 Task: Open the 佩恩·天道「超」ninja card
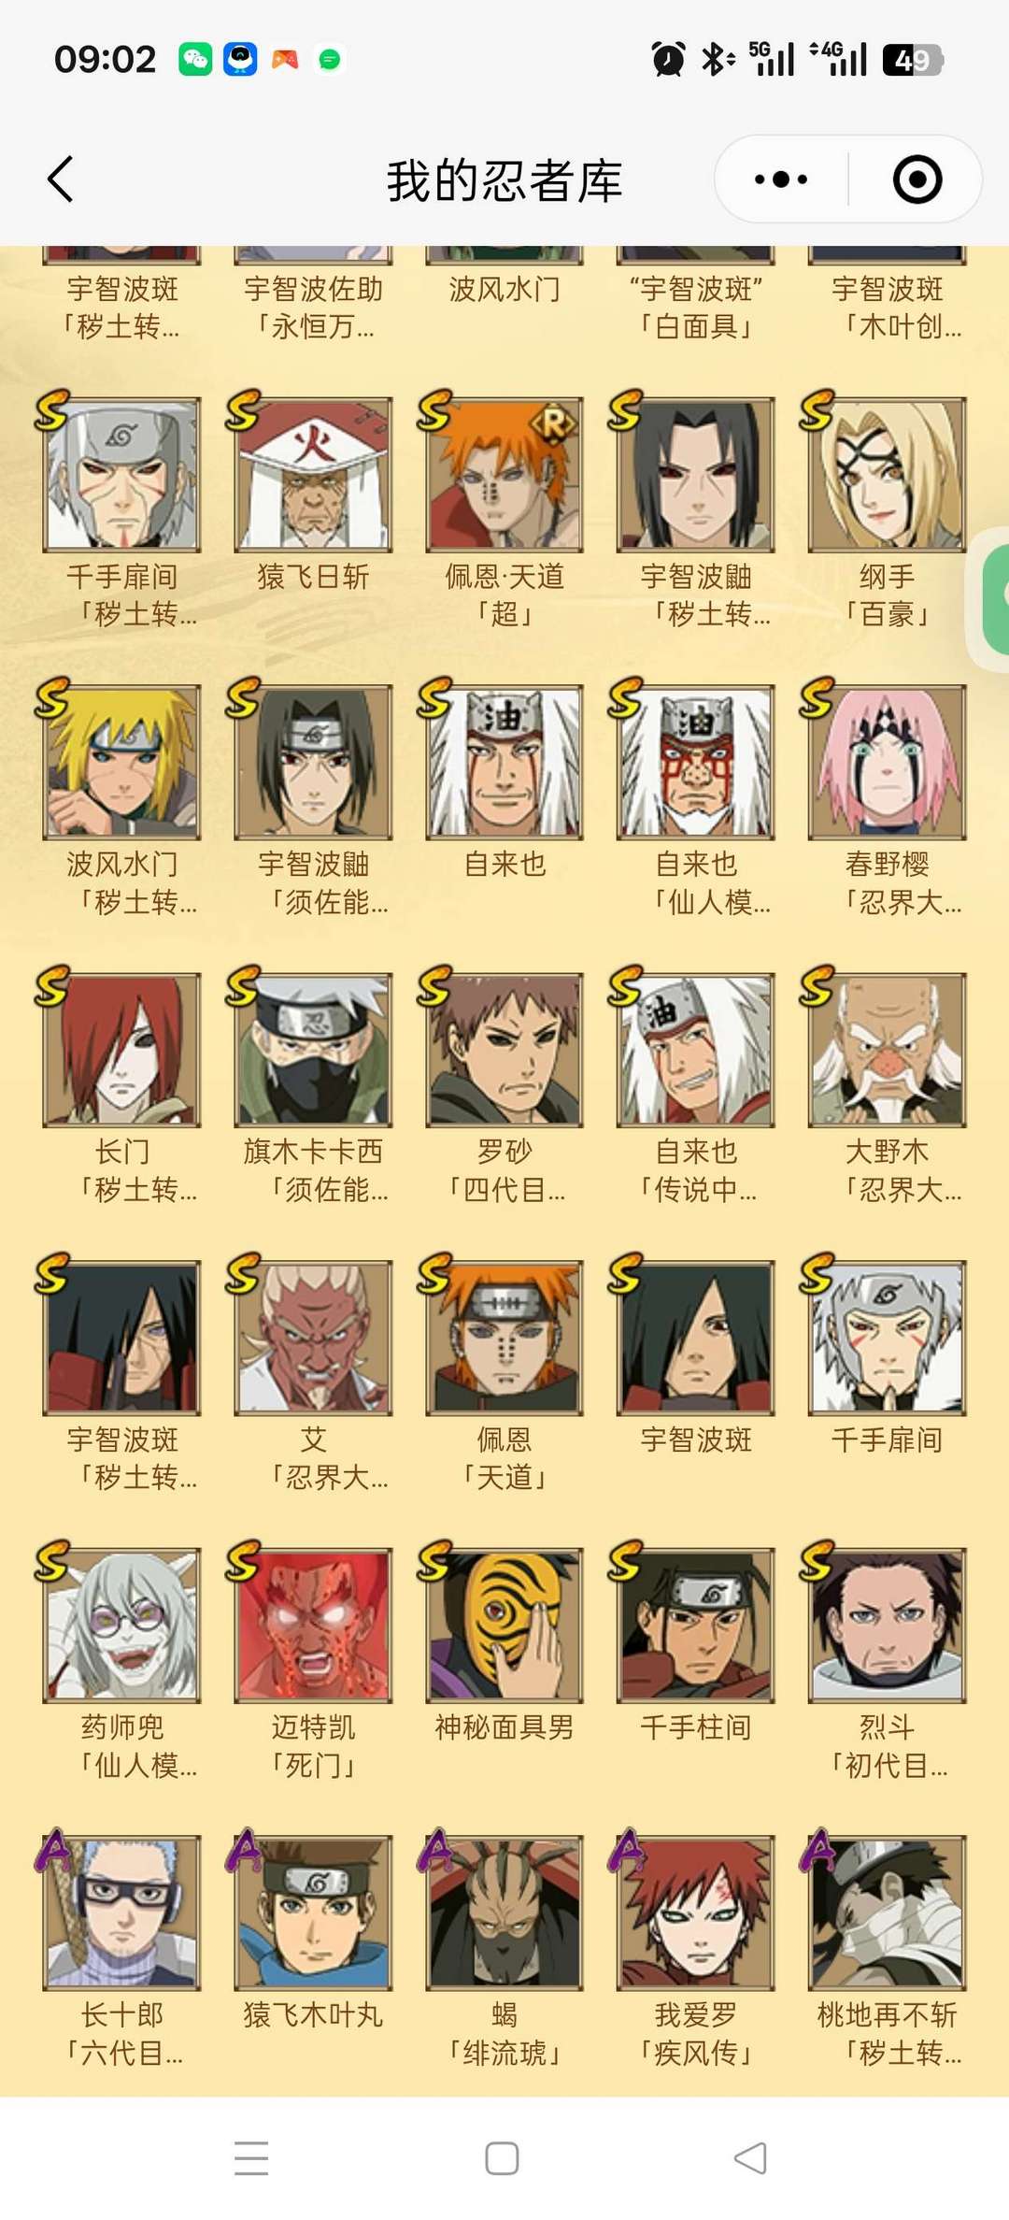(x=504, y=475)
